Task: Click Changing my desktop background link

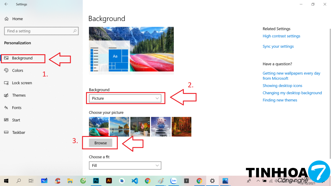Action: click(x=292, y=93)
